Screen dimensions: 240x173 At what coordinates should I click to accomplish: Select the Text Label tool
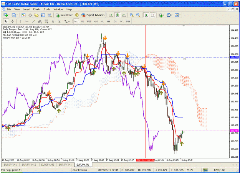[x=60, y=21]
